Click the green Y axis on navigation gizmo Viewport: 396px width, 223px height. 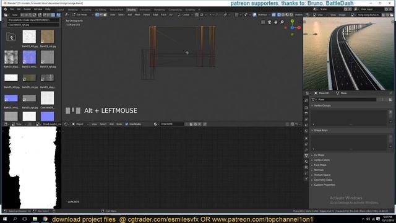pos(292,22)
